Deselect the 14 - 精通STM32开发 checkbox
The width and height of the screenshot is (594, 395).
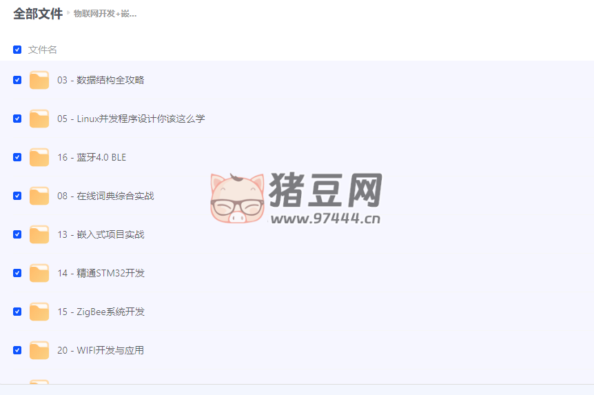pyautogui.click(x=17, y=273)
